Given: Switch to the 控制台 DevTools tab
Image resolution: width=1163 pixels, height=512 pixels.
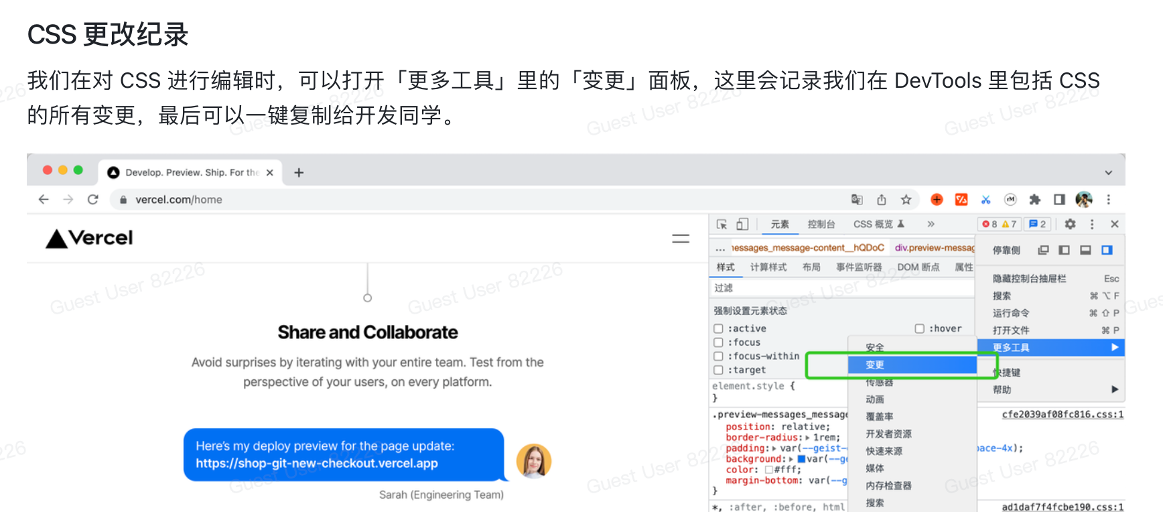Looking at the screenshot, I should 821,225.
